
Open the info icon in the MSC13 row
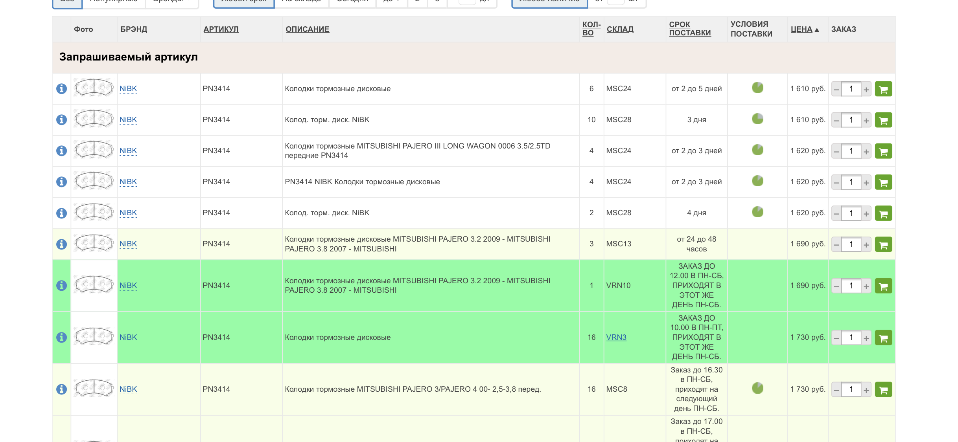pos(61,244)
